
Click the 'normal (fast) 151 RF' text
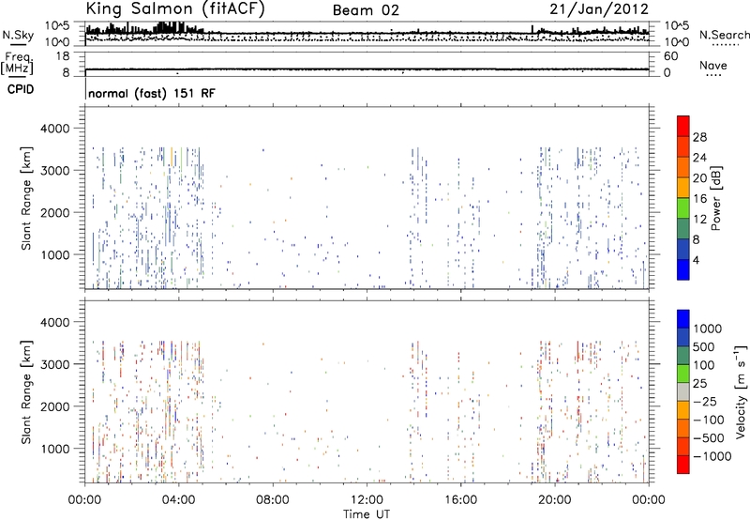click(152, 93)
